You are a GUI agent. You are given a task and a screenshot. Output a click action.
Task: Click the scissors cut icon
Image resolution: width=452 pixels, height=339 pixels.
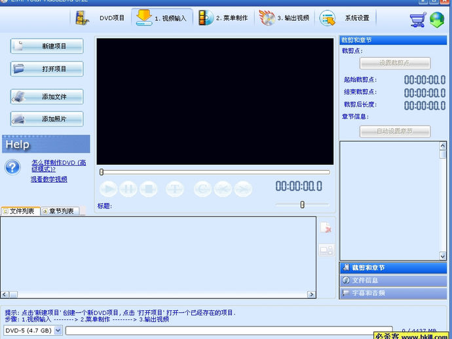[x=223, y=189]
